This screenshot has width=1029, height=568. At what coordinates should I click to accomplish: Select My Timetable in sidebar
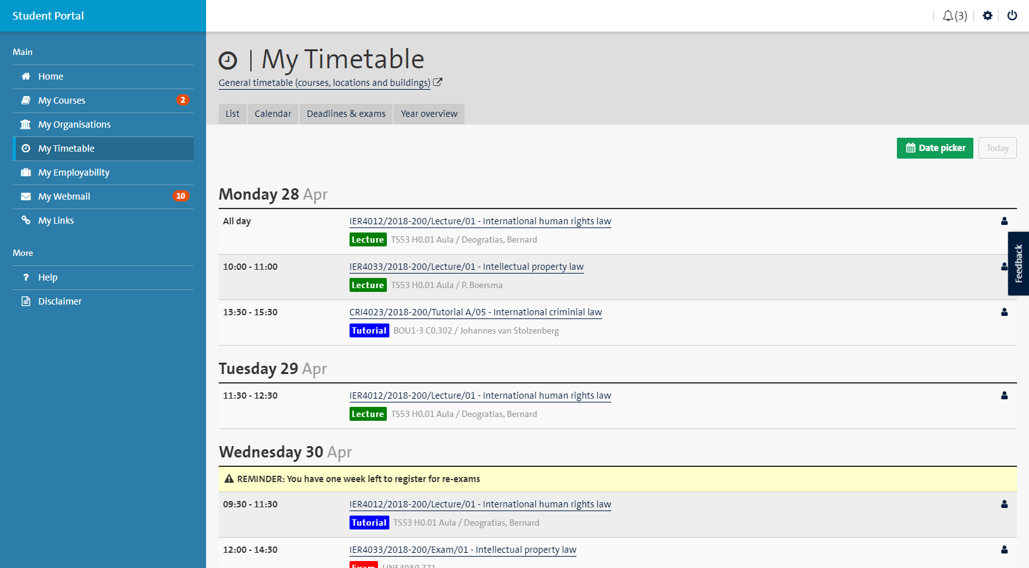tap(103, 148)
